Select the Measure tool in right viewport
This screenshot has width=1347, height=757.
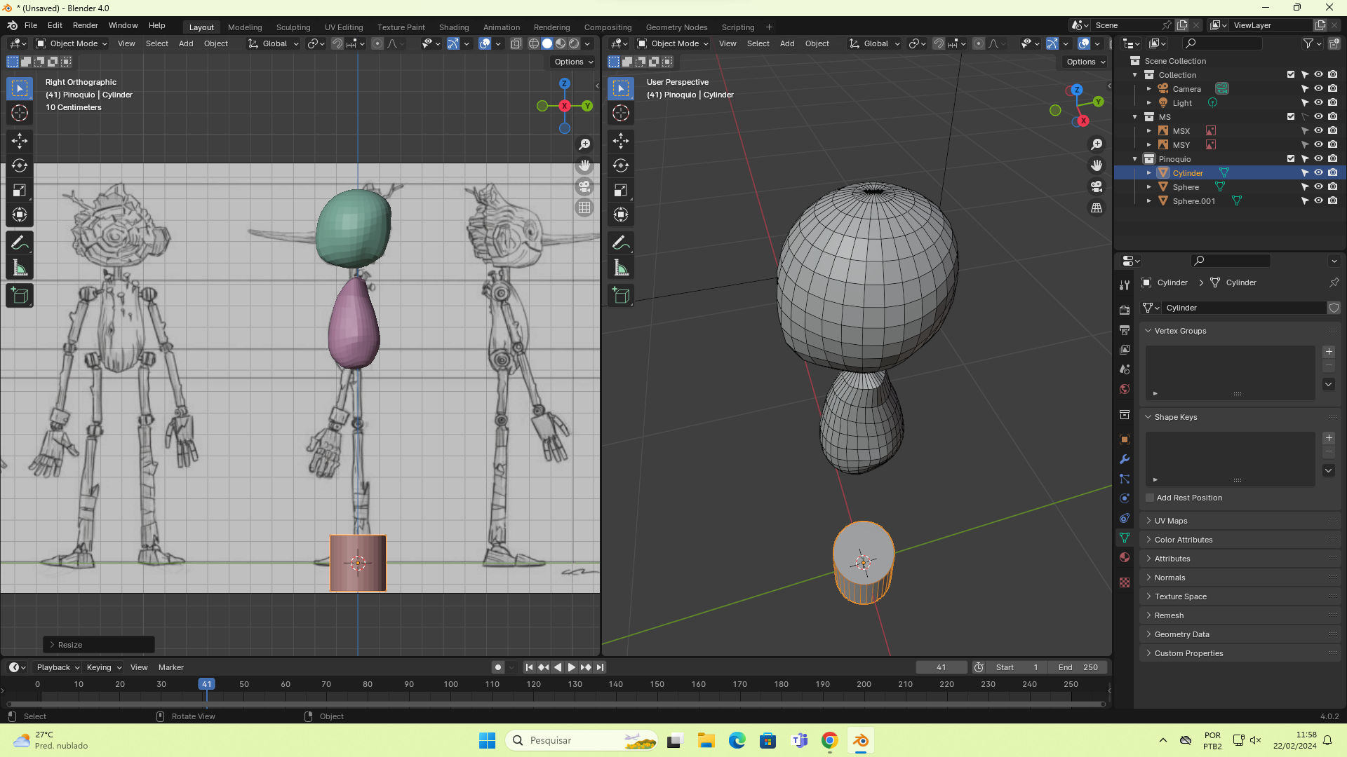click(x=621, y=268)
